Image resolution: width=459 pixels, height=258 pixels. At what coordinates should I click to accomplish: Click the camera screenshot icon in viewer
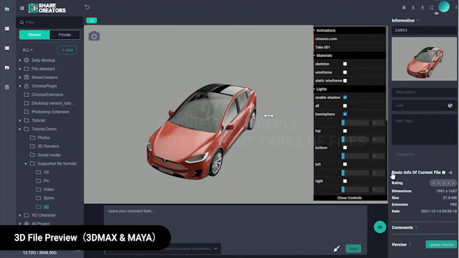tap(94, 36)
